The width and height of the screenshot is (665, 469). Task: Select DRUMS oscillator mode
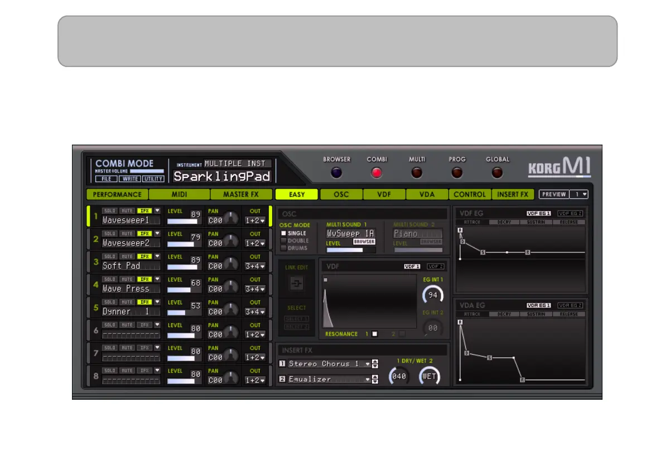[283, 248]
